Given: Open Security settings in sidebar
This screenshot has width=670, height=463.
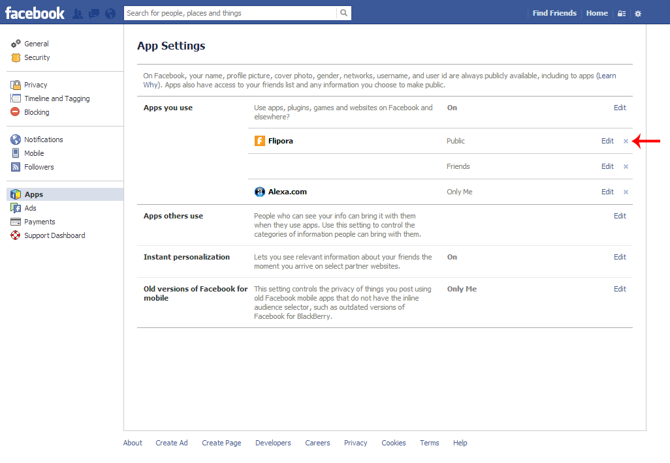Looking at the screenshot, I should point(37,57).
